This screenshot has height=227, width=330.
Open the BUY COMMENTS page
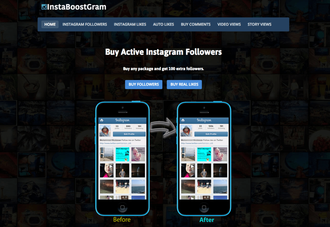[x=196, y=25]
